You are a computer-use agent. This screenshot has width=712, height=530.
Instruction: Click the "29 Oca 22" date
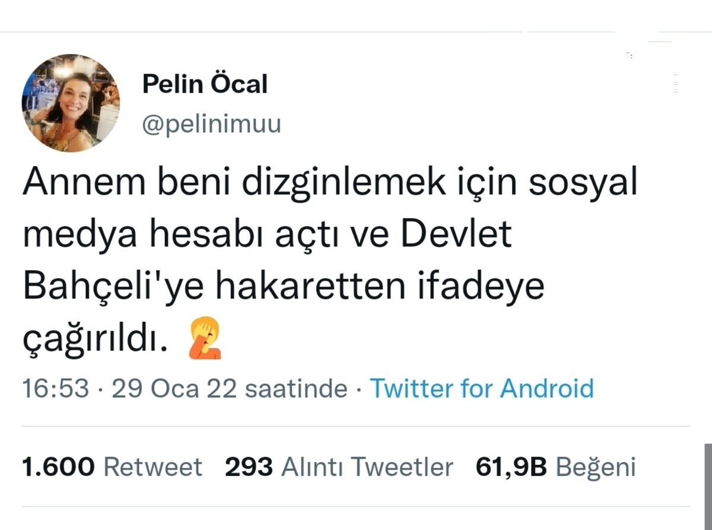pos(174,389)
